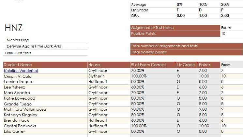This screenshot has width=243, height=137.
Task: Select the 20% average cell
Action: pyautogui.click(x=232, y=5)
